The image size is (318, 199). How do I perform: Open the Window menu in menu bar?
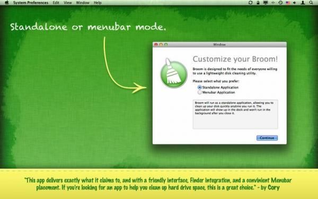coord(83,3)
